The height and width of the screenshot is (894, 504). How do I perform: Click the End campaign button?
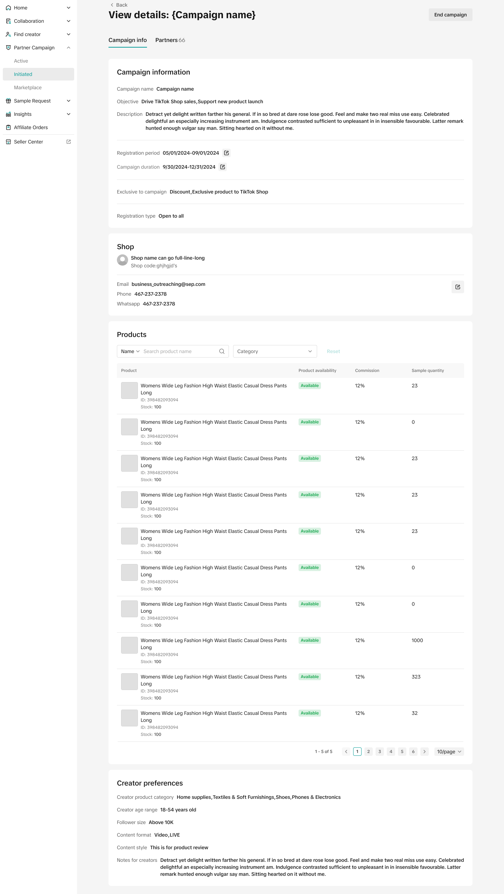(x=450, y=15)
